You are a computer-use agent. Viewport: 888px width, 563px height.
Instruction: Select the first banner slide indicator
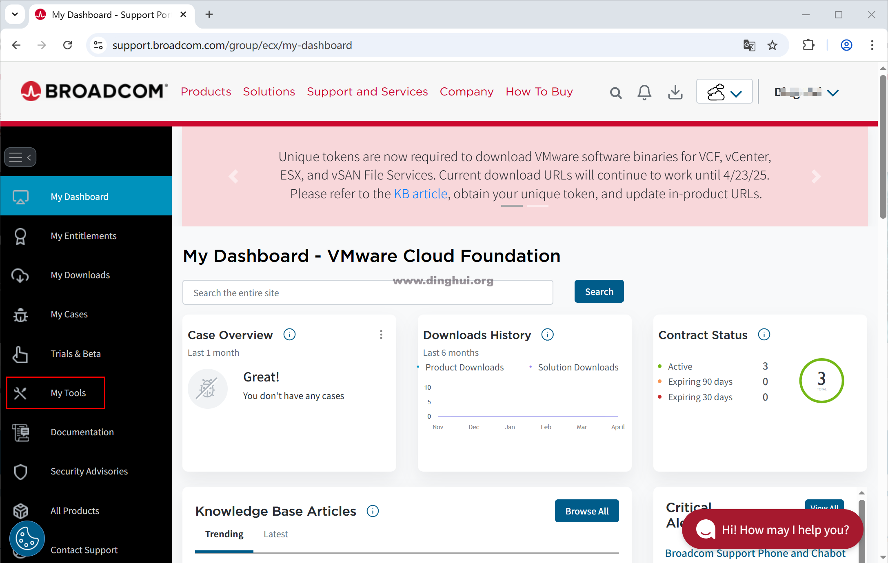(512, 206)
